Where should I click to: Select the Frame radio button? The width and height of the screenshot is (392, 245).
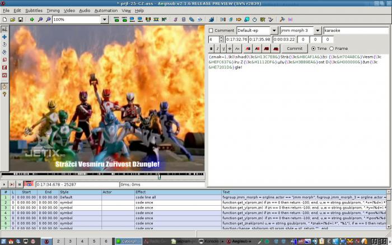click(332, 49)
